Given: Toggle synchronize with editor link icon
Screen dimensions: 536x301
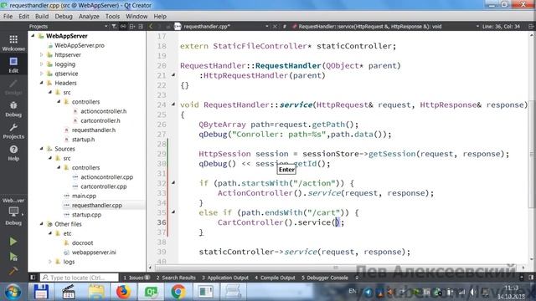Looking at the screenshot, I should click(x=123, y=26).
